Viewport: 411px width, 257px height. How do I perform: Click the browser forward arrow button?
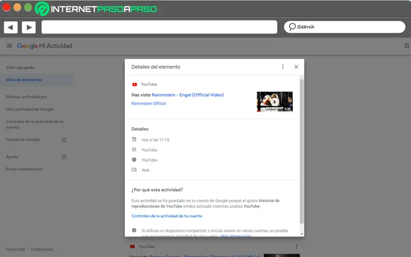(x=29, y=27)
